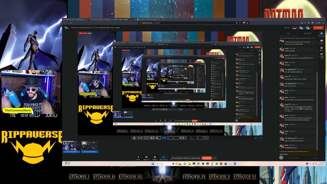Open the options menu on the screen share thumbnail
The width and height of the screenshot is (327, 184).
point(97,143)
